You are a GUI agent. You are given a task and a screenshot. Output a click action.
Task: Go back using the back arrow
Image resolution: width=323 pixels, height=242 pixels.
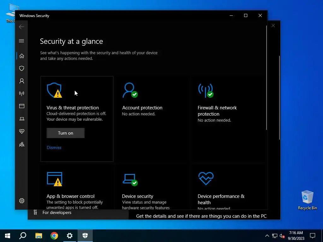click(21, 27)
